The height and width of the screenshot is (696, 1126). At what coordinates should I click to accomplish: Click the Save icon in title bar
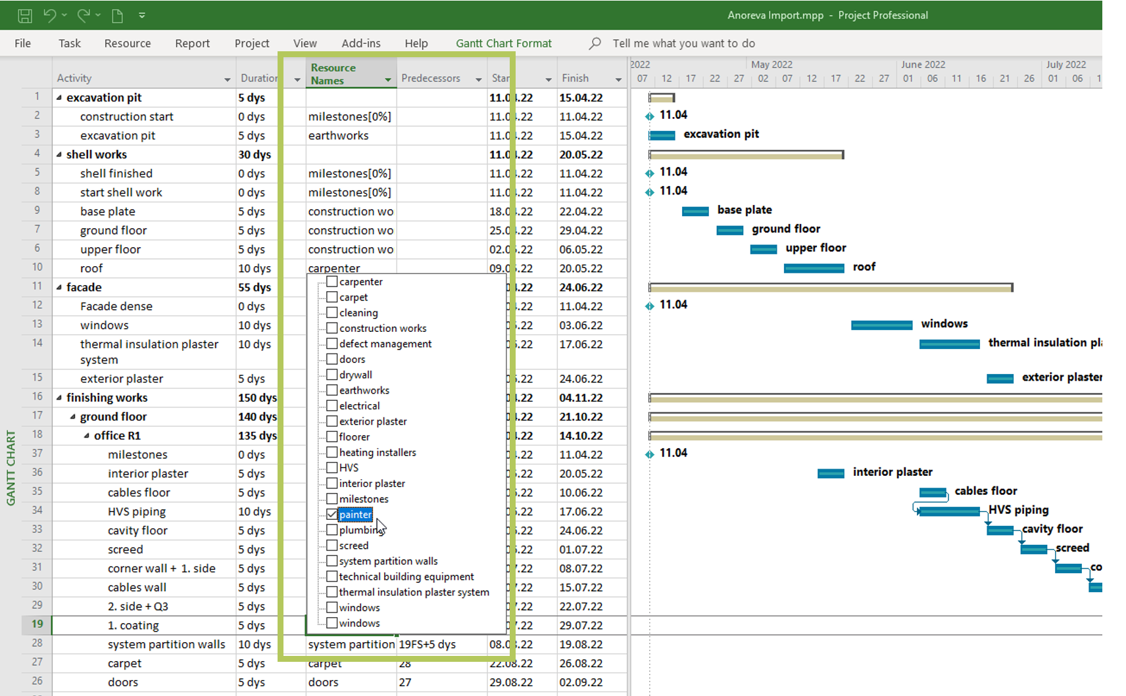24,15
